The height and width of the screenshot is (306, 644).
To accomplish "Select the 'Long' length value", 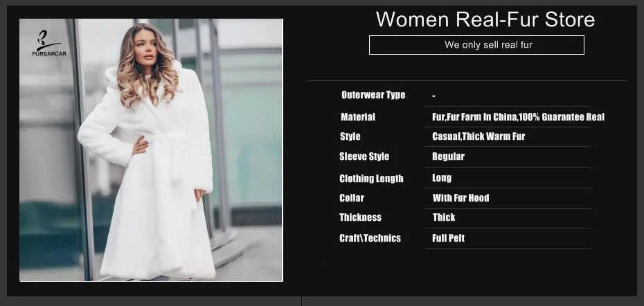I will [x=442, y=178].
